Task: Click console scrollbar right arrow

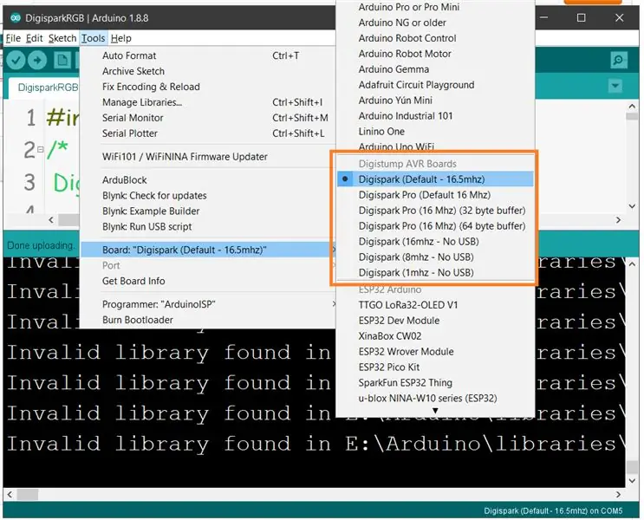Action: coord(618,495)
